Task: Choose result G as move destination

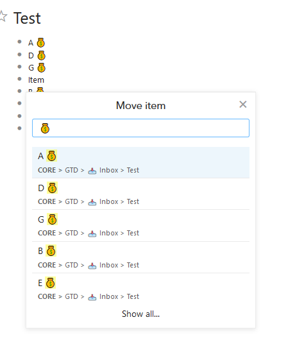Action: tap(140, 226)
